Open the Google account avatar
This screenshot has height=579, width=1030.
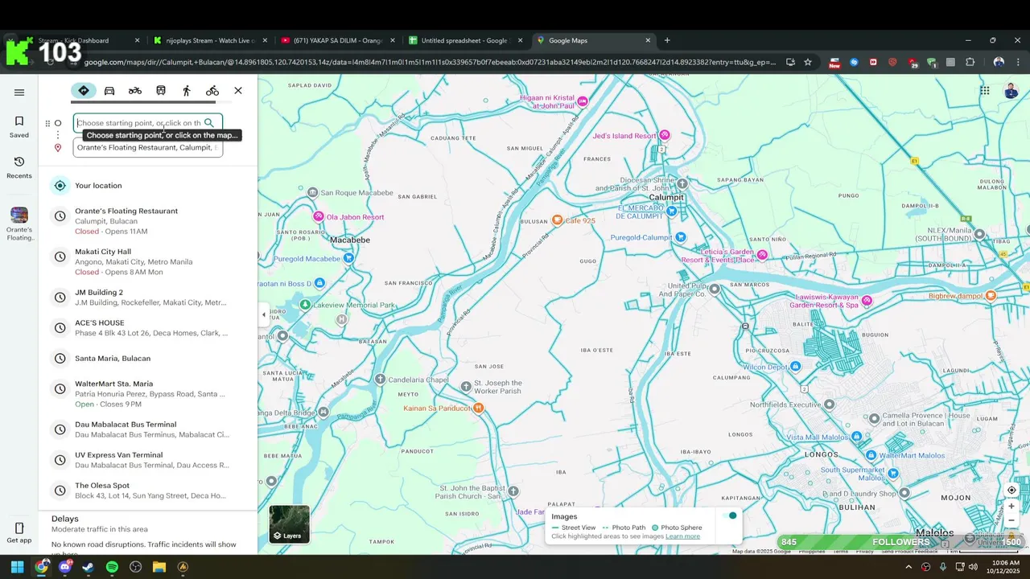1011,91
